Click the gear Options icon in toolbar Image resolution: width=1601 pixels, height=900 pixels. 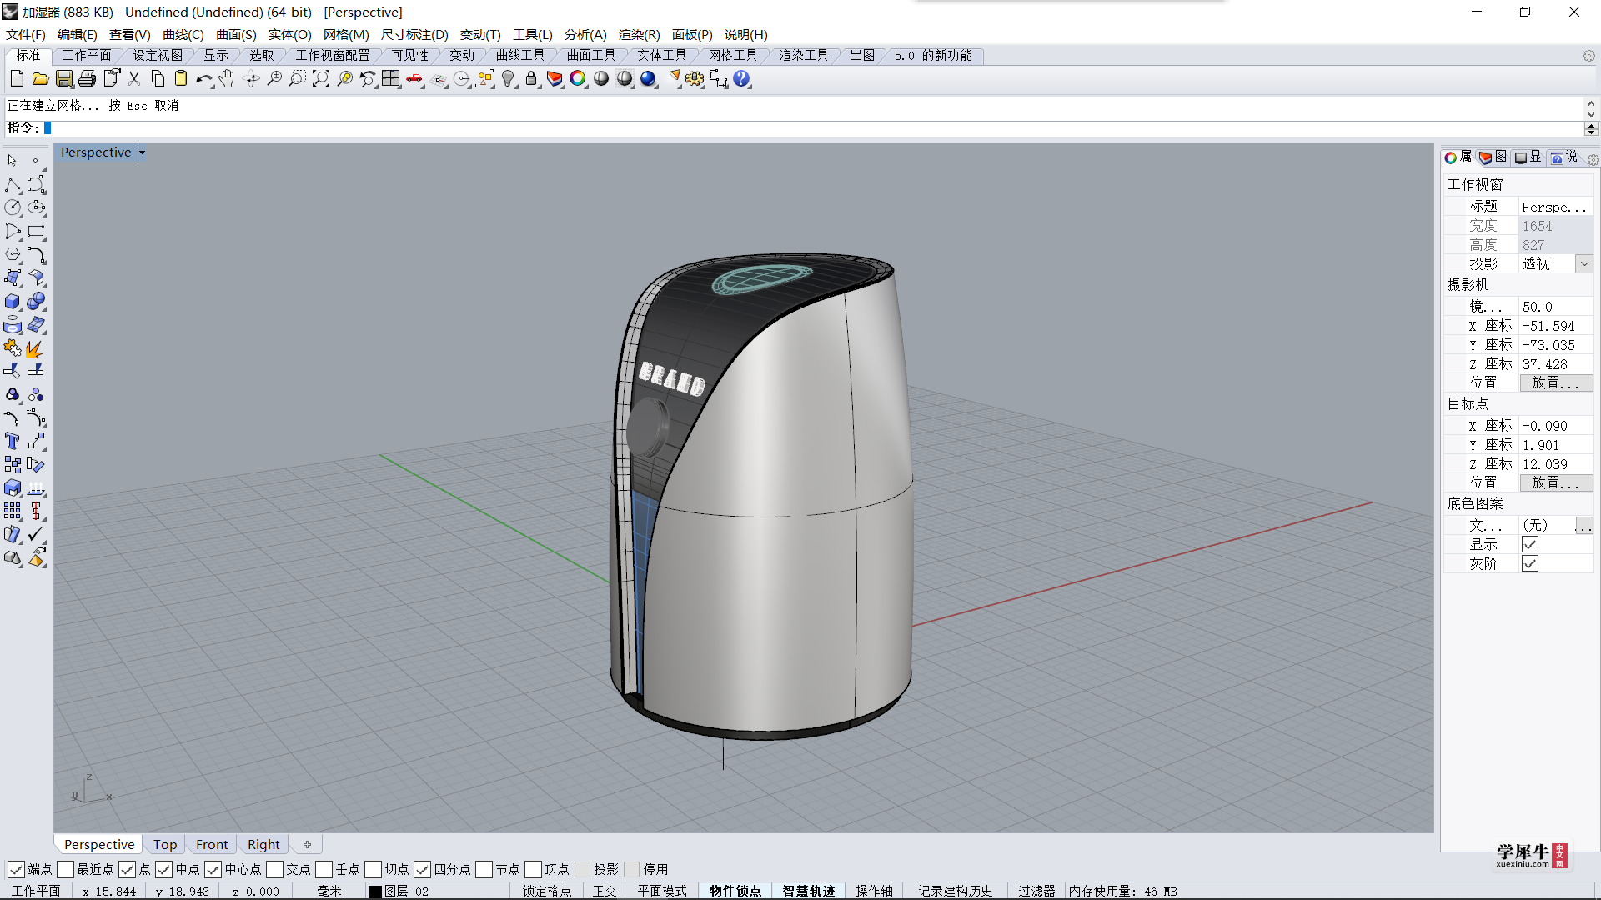pyautogui.click(x=695, y=79)
